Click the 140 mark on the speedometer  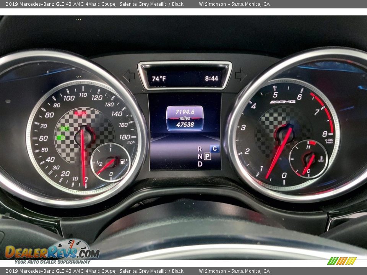117,114
